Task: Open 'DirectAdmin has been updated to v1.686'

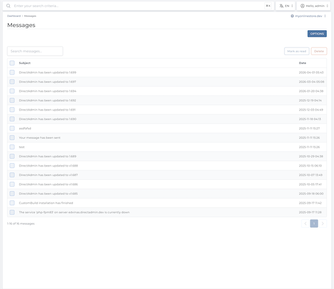Action: 48,184
